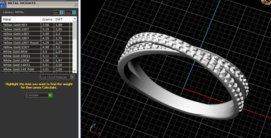
Task: Click the scrollbar down arrow in metal list
Action: point(75,71)
